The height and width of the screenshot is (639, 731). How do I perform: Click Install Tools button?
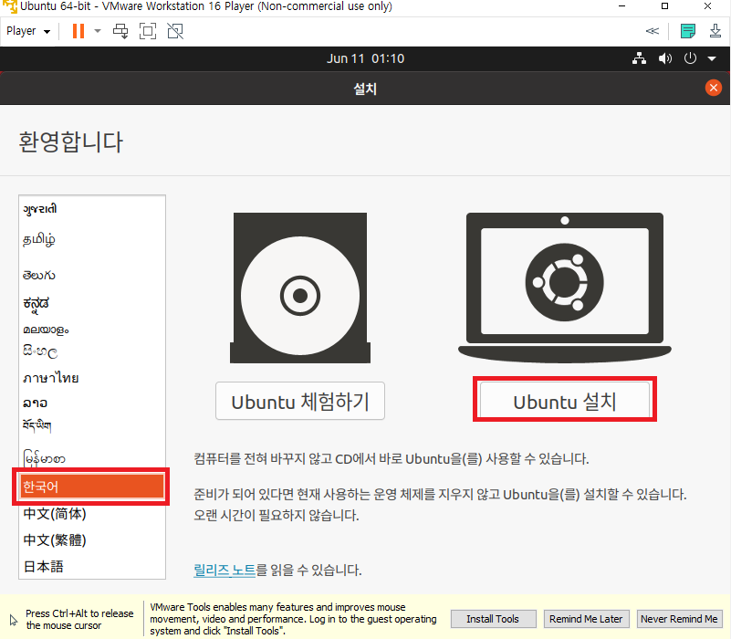pos(493,619)
